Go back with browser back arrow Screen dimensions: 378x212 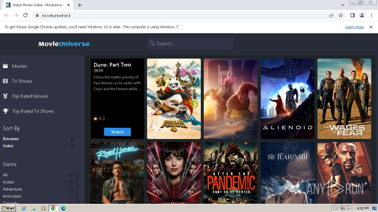point(6,15)
